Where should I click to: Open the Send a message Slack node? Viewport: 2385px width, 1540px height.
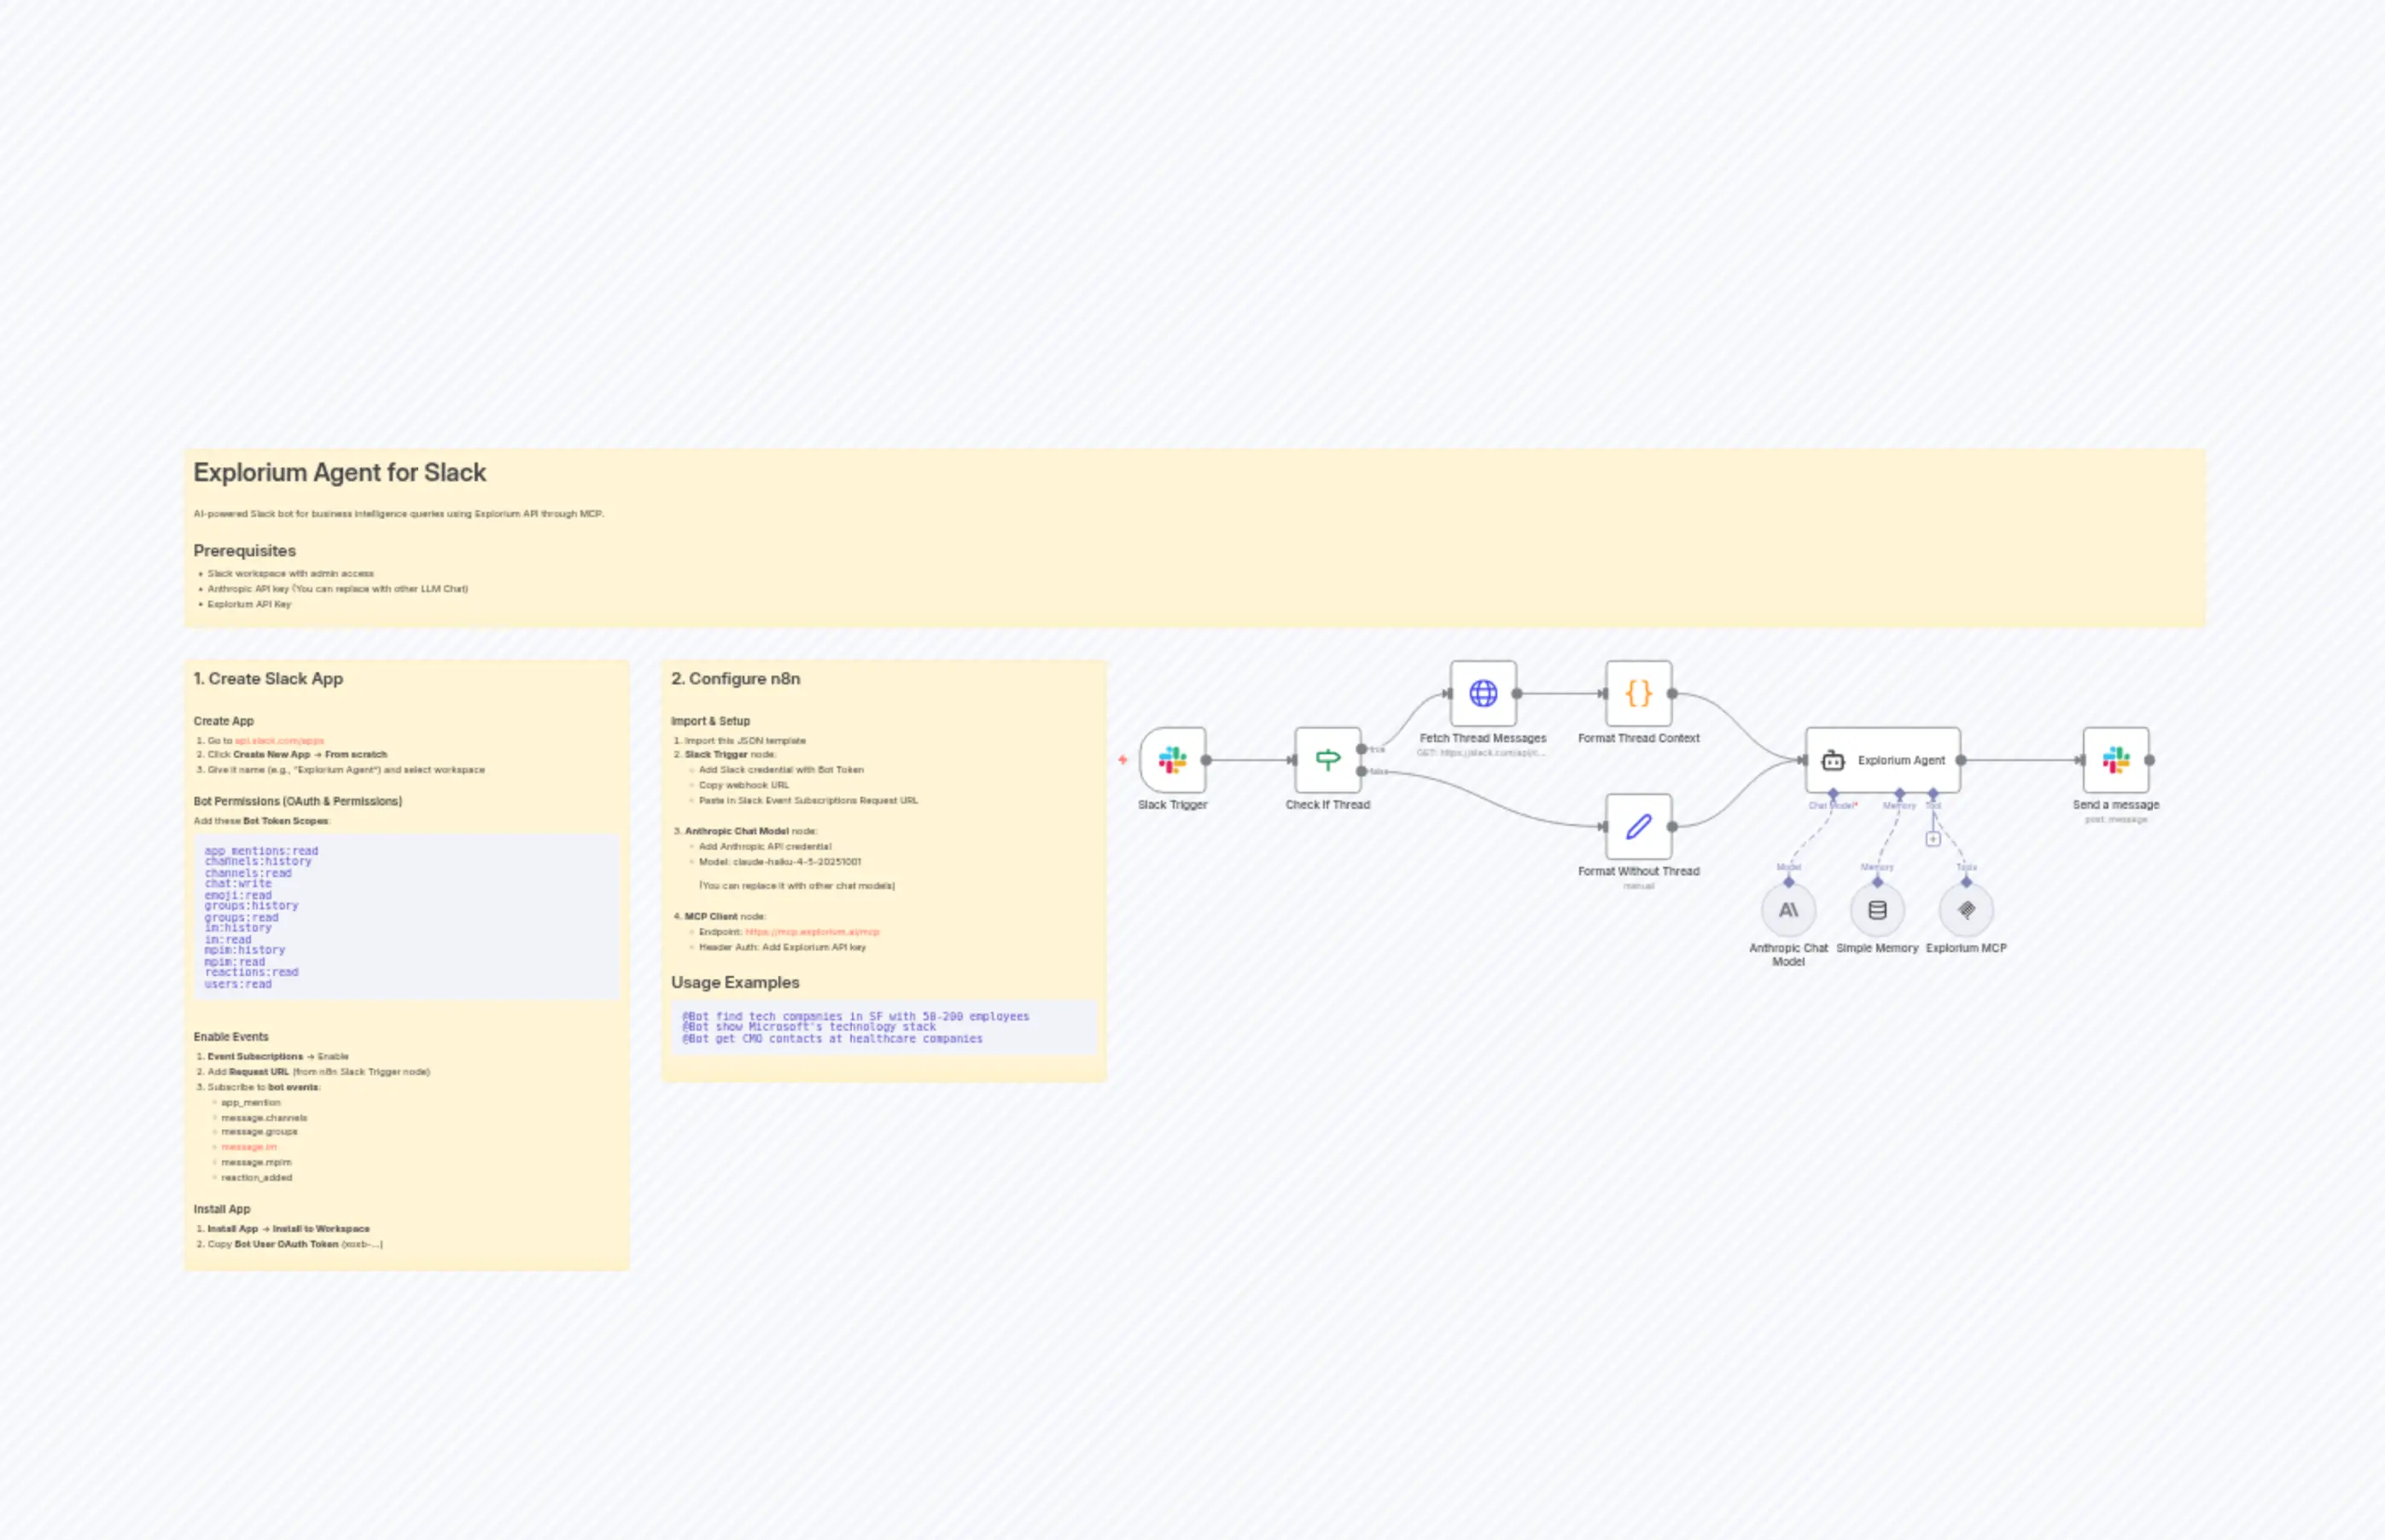point(2116,760)
